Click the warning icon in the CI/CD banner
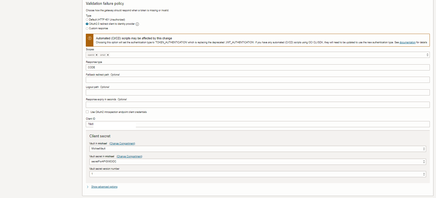436x198 pixels. coord(89,38)
